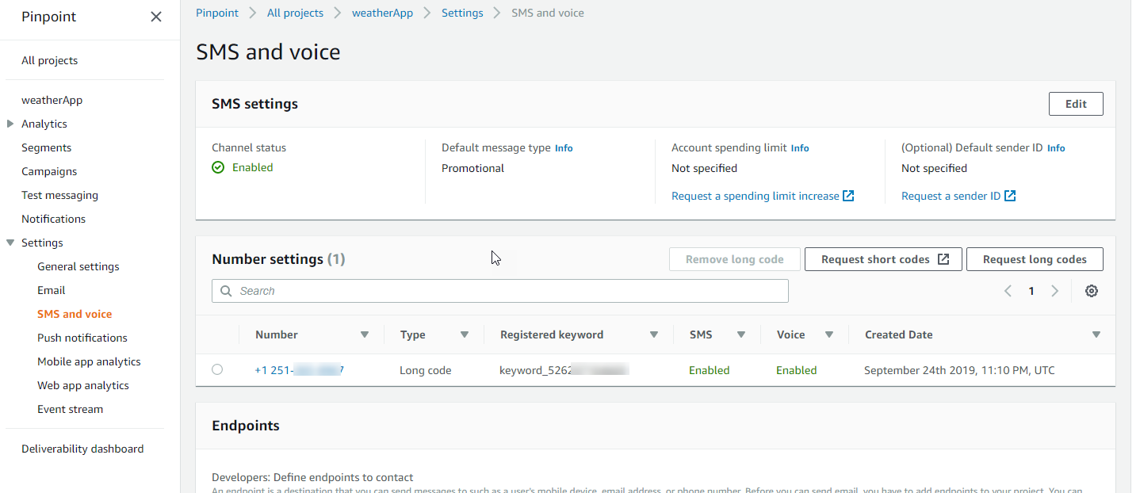Go to next page of numbers
Screen dimensions: 1140x493
[1054, 291]
